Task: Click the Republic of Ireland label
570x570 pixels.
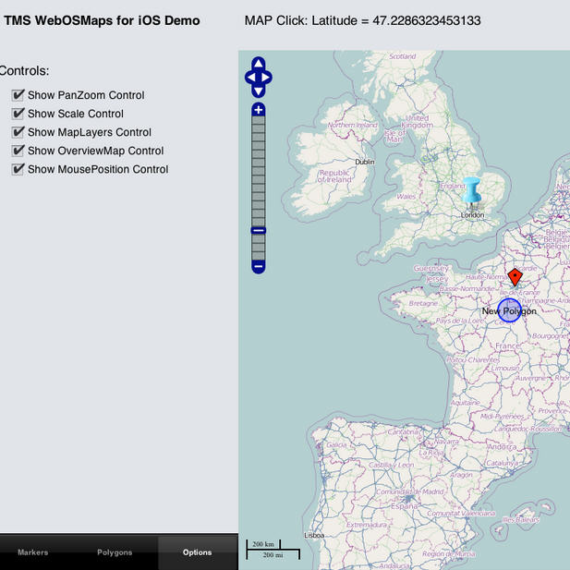Action: tap(334, 176)
